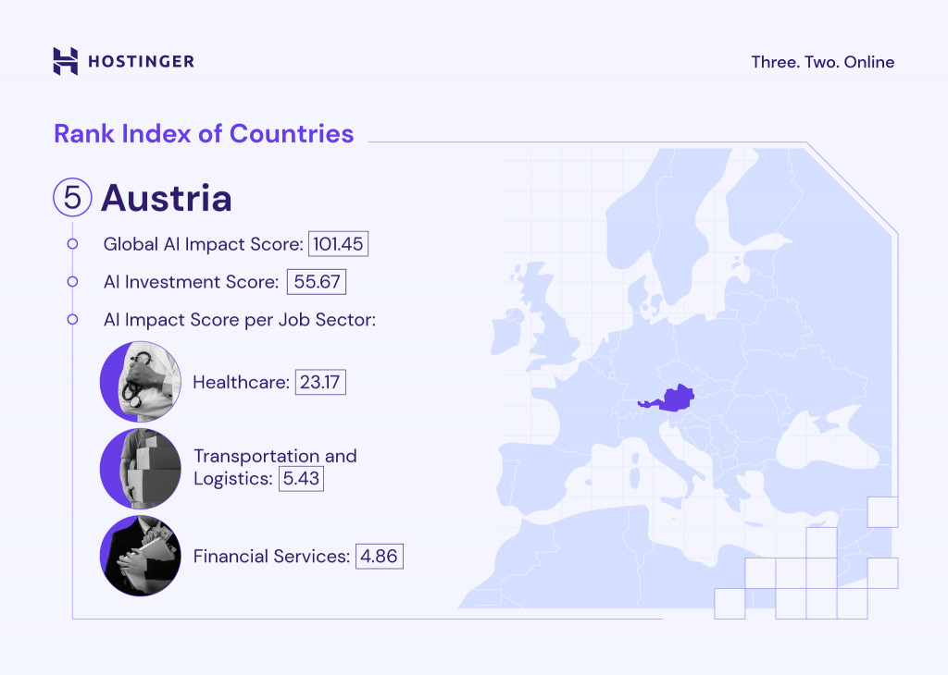Click the Austria country title
Screen dimensions: 948x675
click(x=167, y=198)
